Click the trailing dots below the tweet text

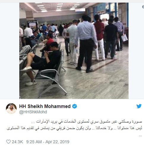[x=140, y=136]
